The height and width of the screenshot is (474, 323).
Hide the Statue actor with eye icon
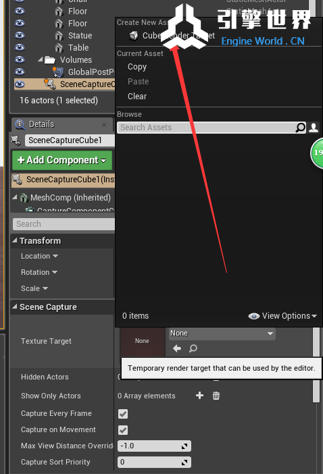20,35
